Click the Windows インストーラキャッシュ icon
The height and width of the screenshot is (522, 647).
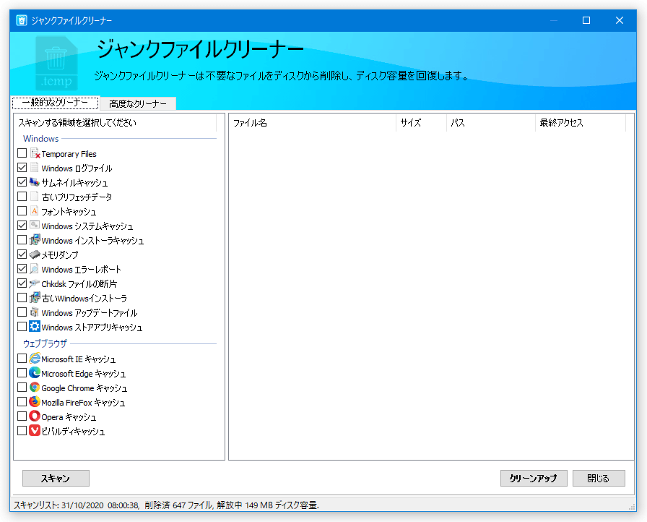(35, 240)
